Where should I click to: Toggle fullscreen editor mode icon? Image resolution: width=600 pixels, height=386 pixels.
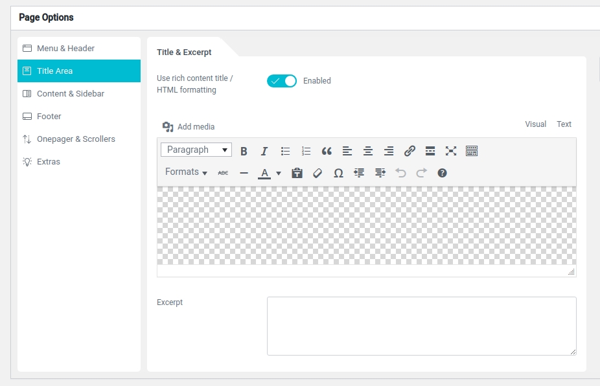click(451, 151)
